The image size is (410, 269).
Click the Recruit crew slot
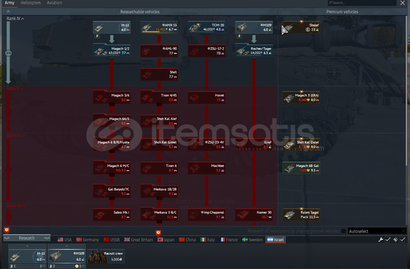[x=106, y=256]
